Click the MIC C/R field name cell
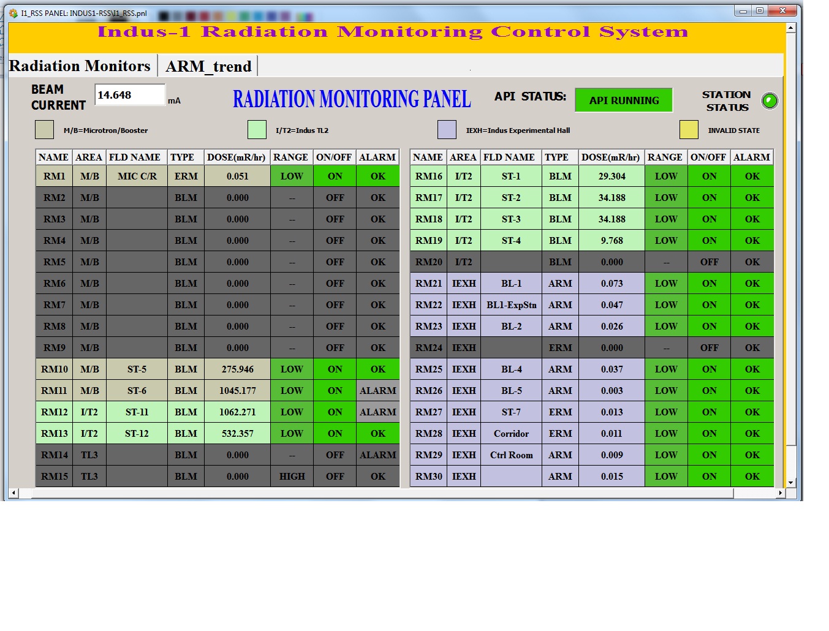This screenshot has height=631, width=829. 137,176
